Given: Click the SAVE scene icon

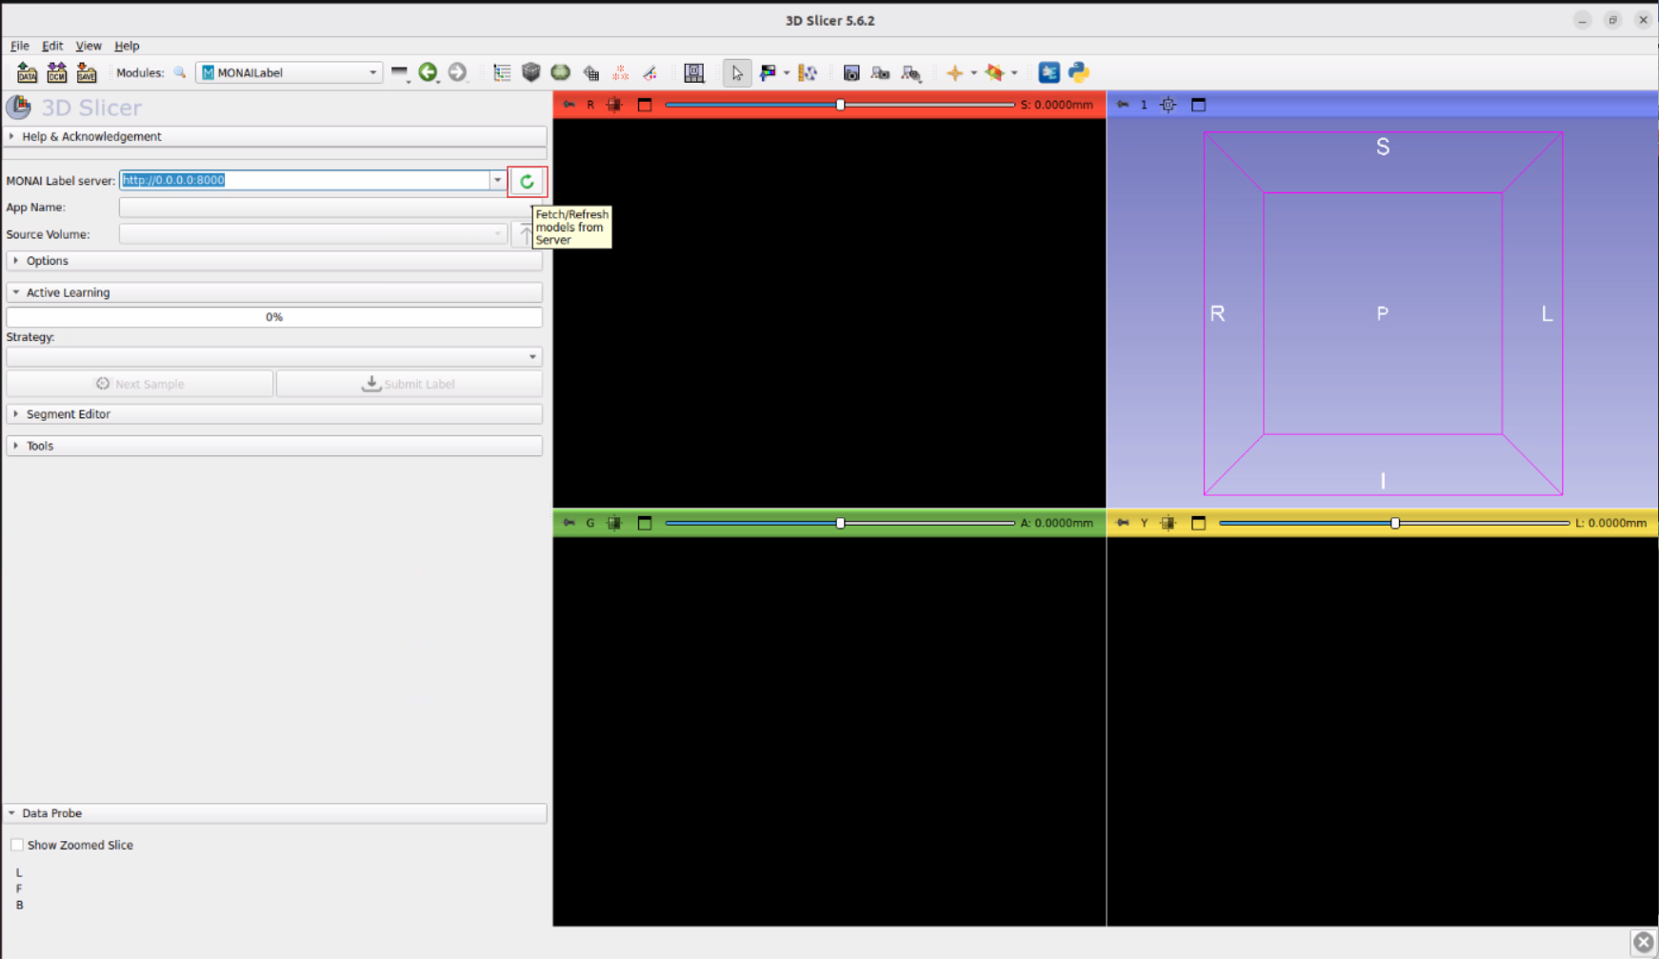Looking at the screenshot, I should (x=87, y=72).
